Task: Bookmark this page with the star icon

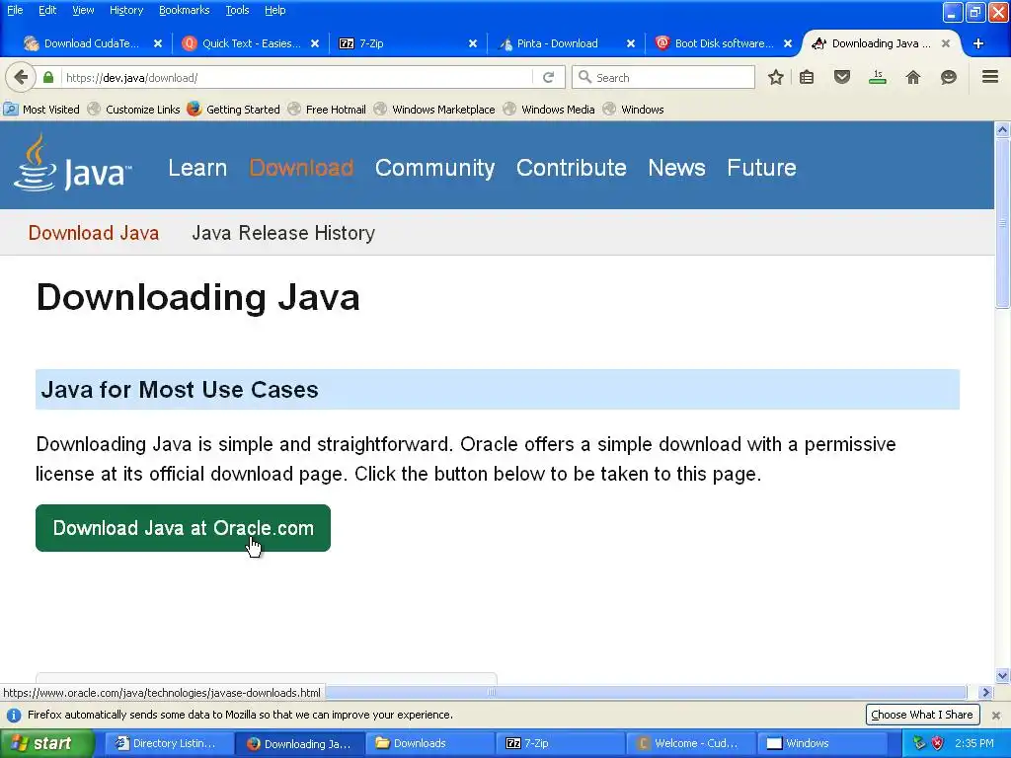Action: click(x=776, y=77)
